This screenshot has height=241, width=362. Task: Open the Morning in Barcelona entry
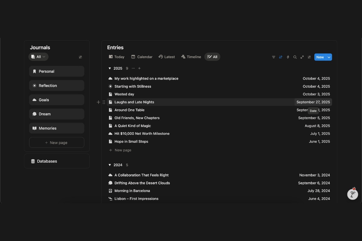(132, 191)
